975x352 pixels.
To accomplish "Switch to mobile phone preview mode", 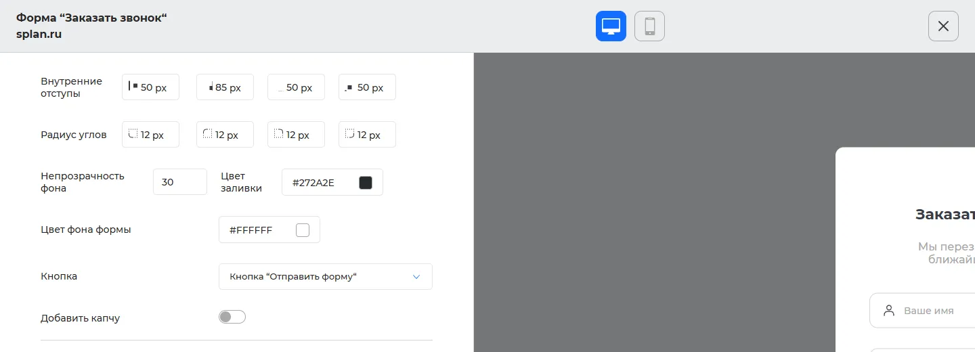I will (x=649, y=26).
